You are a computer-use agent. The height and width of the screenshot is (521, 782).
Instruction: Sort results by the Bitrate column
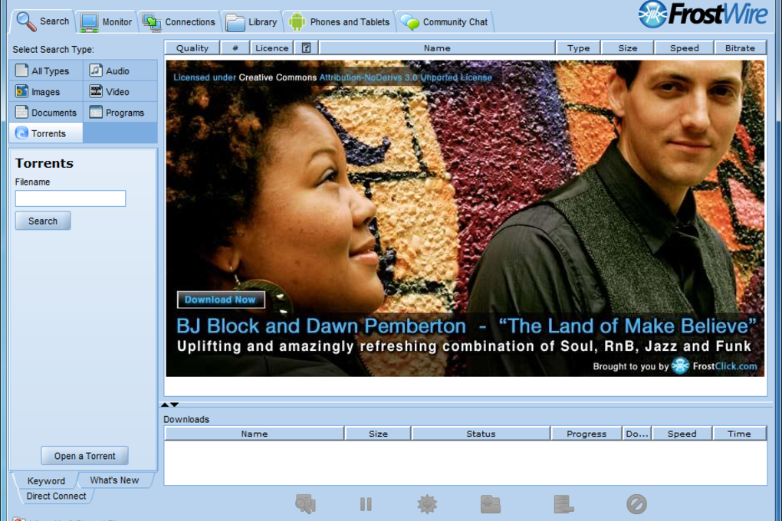[x=740, y=48]
